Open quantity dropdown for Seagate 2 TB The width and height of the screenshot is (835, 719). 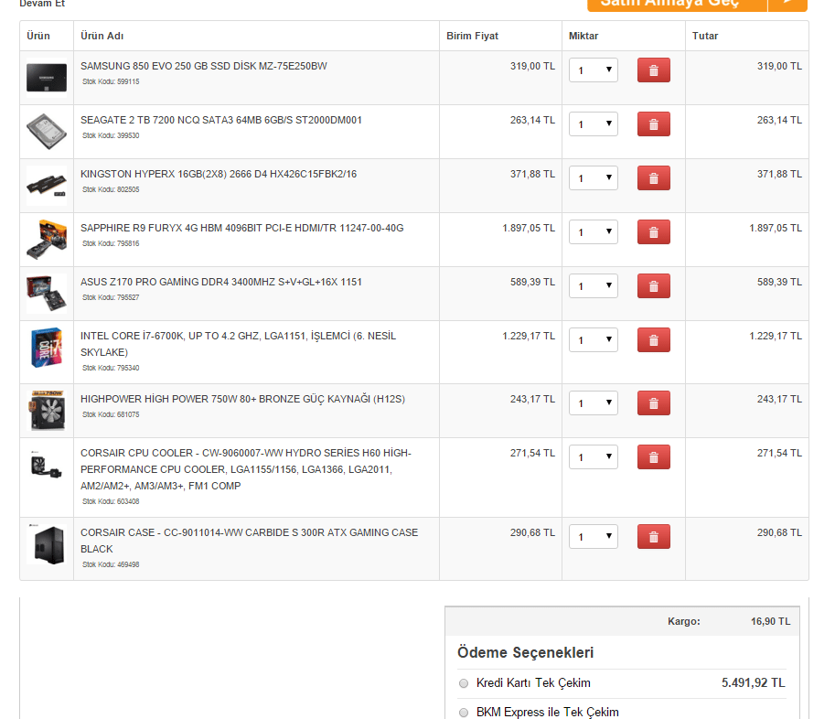594,124
